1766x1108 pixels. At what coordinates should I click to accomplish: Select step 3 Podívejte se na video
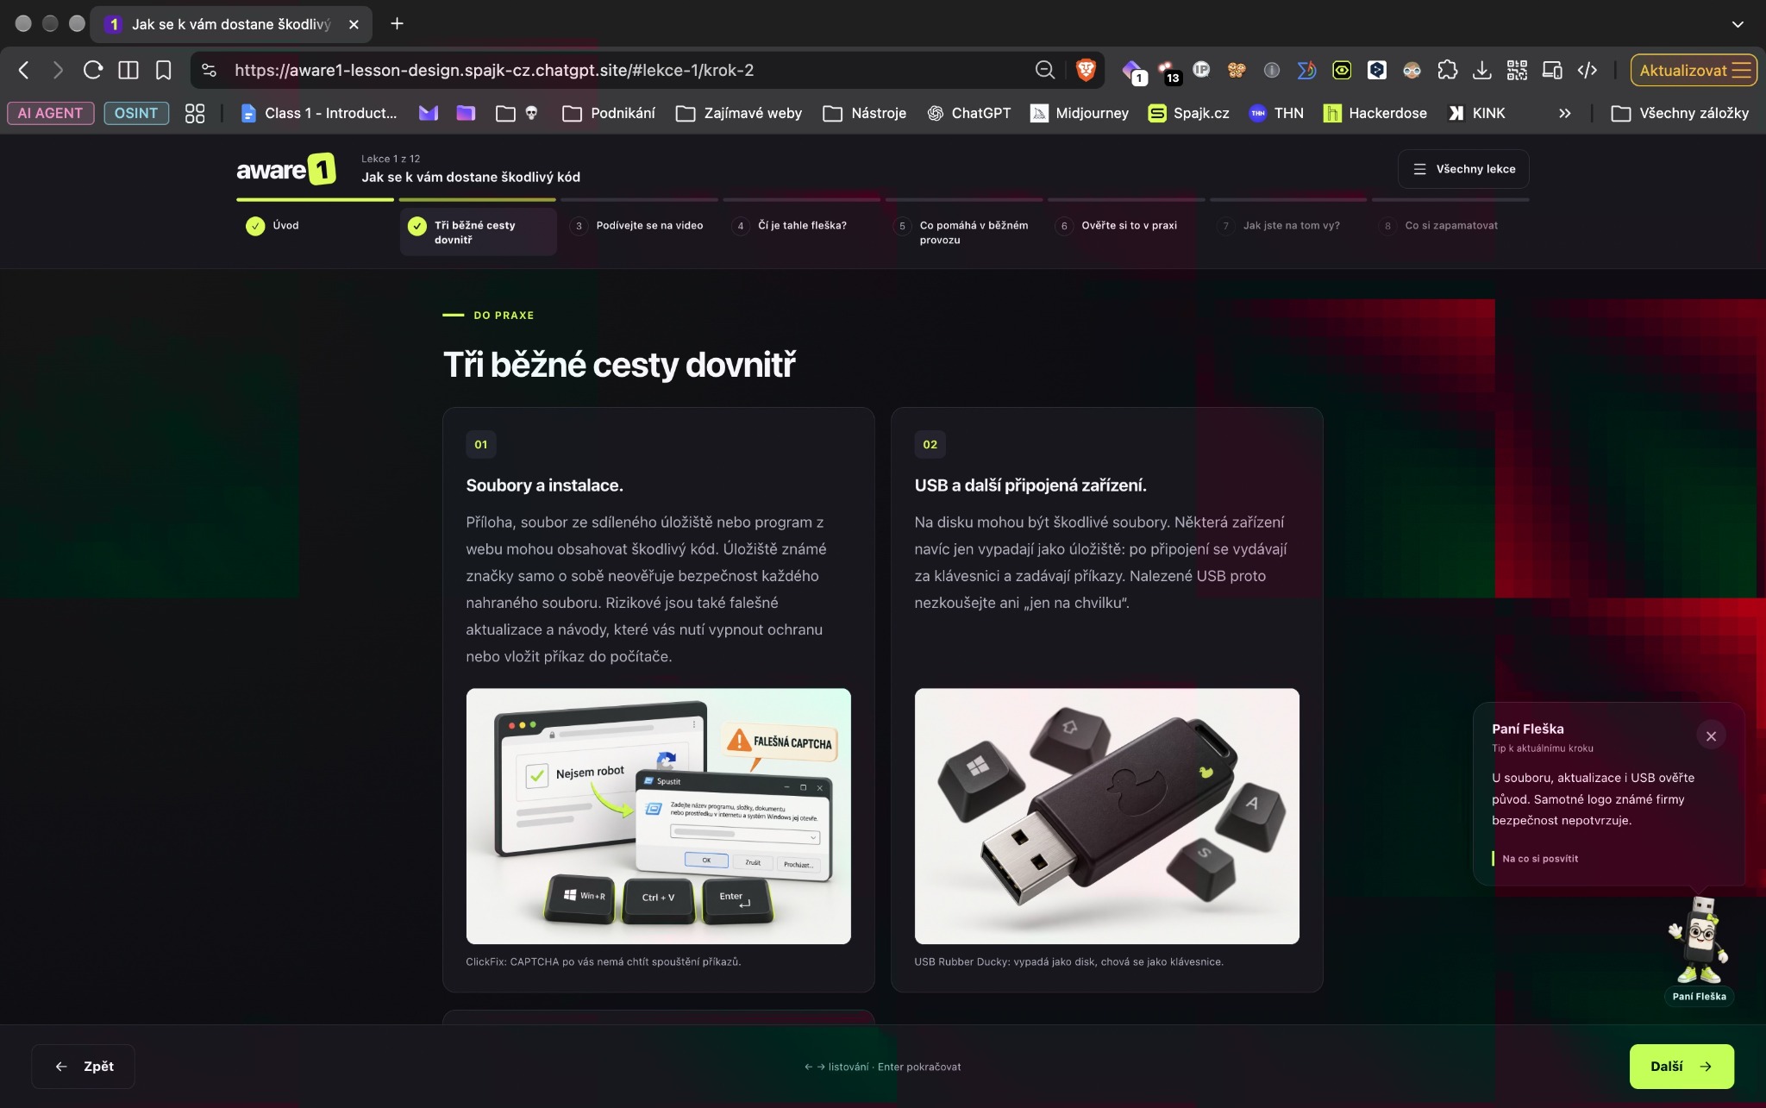point(639,226)
